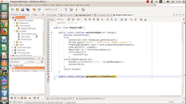The image size is (186, 104).
Task: Select Documento.java in the Projects tree
Action: pyautogui.click(x=29, y=34)
